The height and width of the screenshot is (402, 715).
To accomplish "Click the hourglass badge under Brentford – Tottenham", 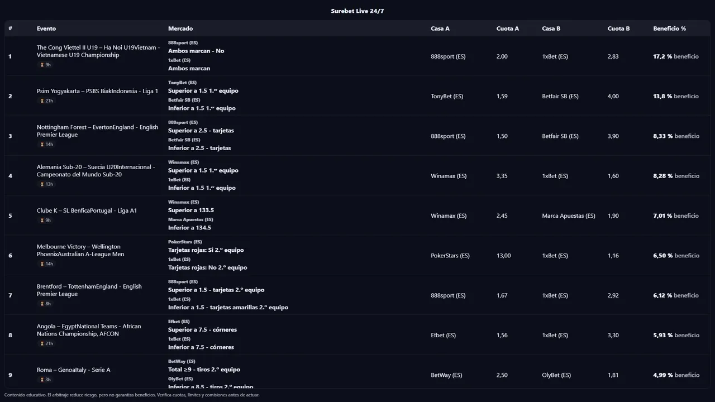I will point(45,304).
